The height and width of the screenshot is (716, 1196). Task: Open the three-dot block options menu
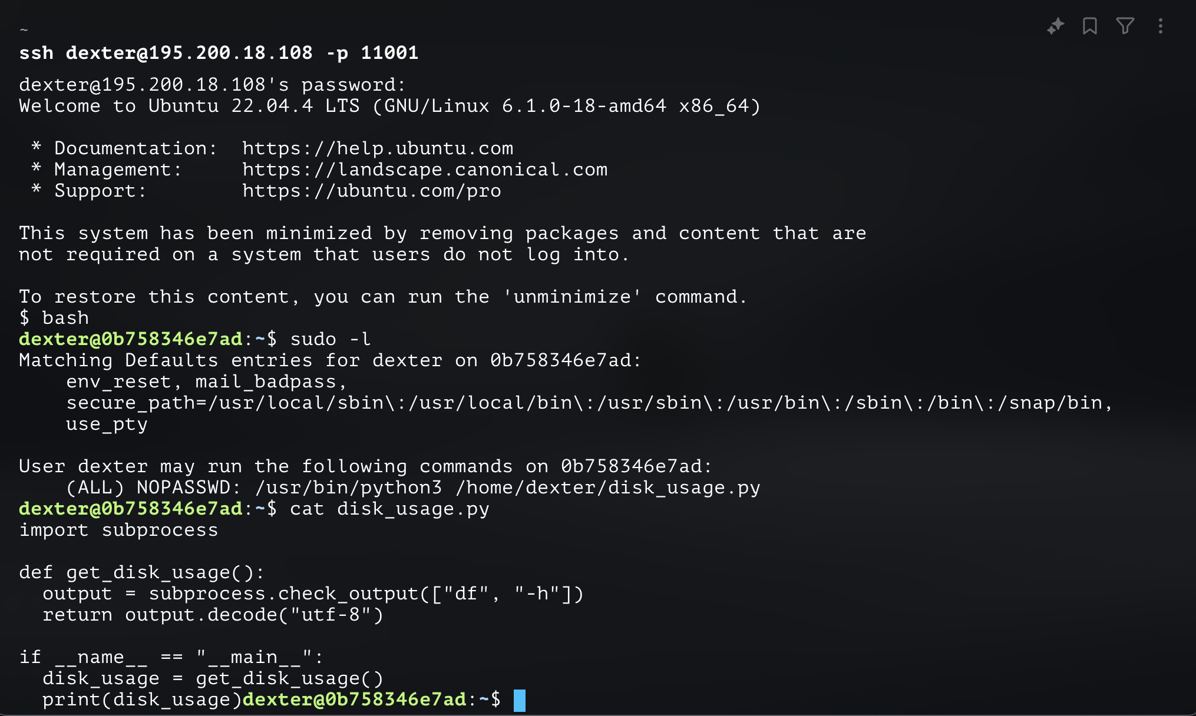(1160, 26)
